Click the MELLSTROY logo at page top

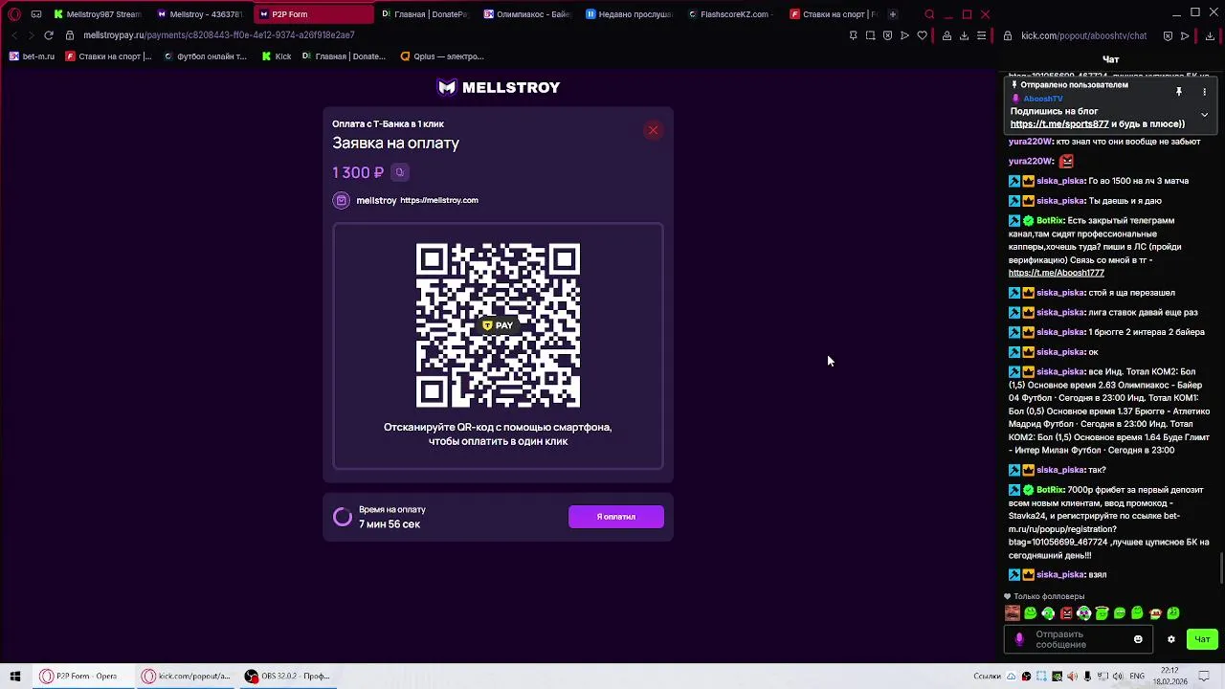coord(498,87)
